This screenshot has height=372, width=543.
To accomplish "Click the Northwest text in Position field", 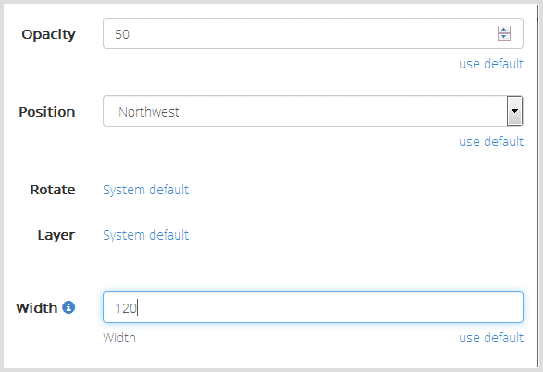I will [149, 112].
